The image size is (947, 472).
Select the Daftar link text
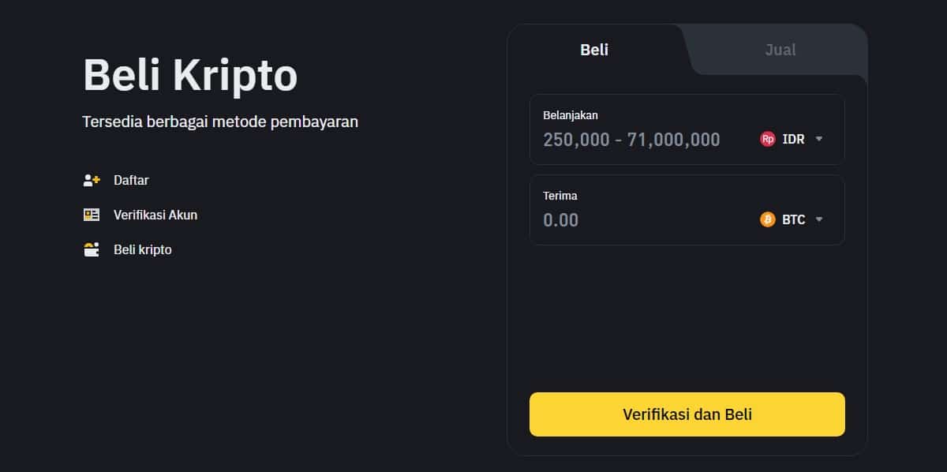pyautogui.click(x=130, y=180)
